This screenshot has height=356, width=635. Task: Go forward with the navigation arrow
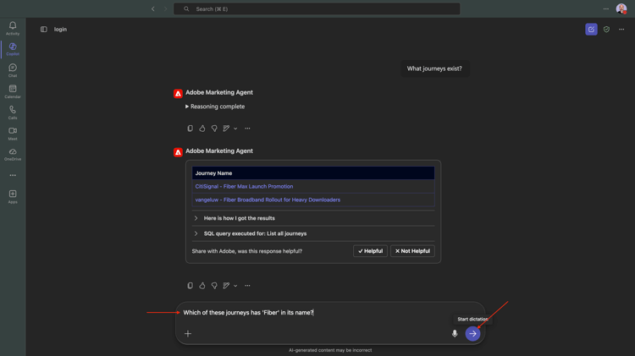(x=165, y=9)
